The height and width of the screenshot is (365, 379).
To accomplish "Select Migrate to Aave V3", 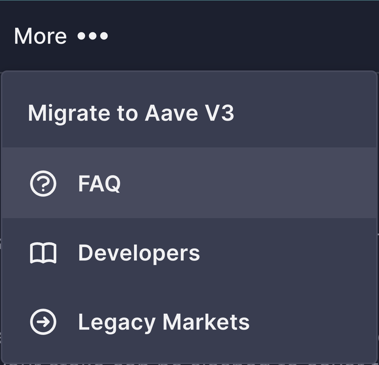I will tap(131, 113).
